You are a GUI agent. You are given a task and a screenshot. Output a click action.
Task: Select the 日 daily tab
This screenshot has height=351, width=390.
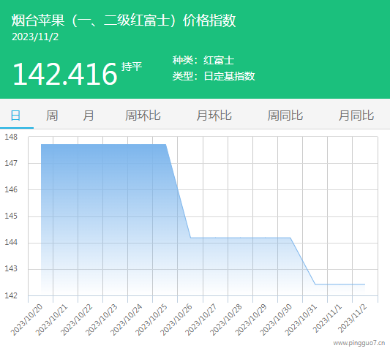[x=15, y=116]
